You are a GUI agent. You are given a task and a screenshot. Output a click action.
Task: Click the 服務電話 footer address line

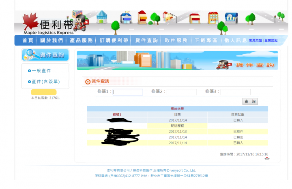(151, 176)
